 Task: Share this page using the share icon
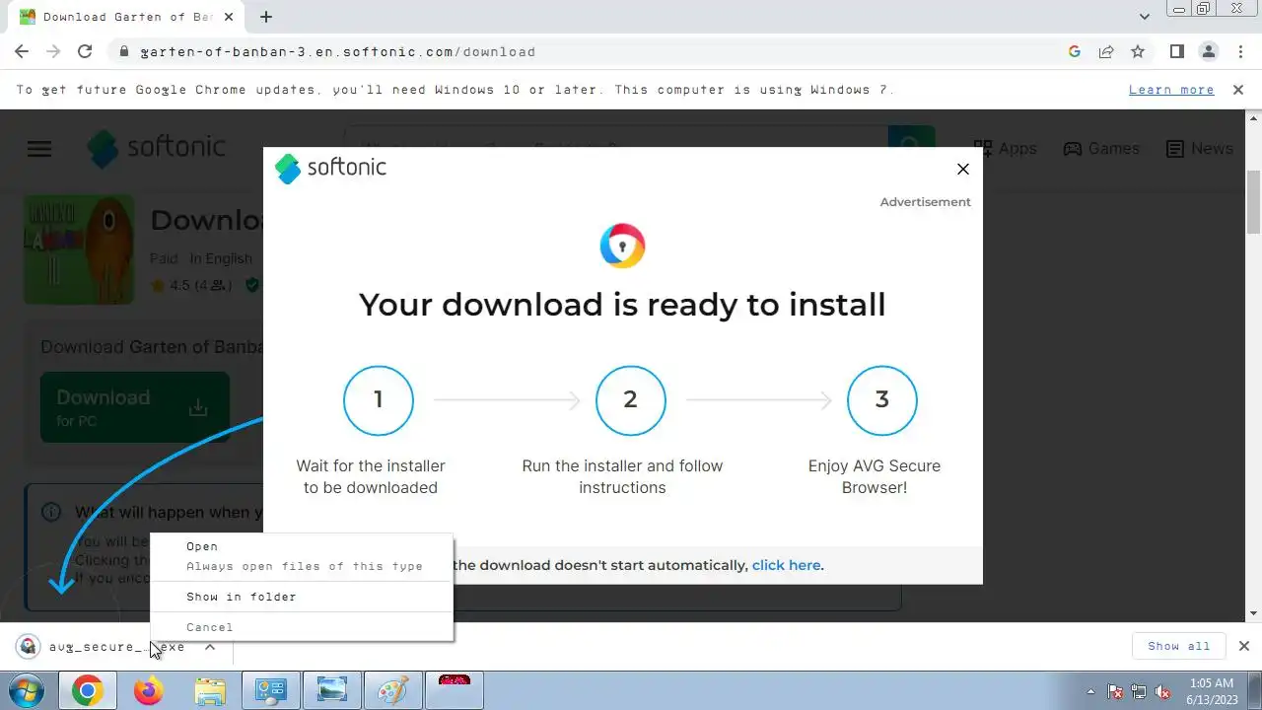click(x=1106, y=51)
